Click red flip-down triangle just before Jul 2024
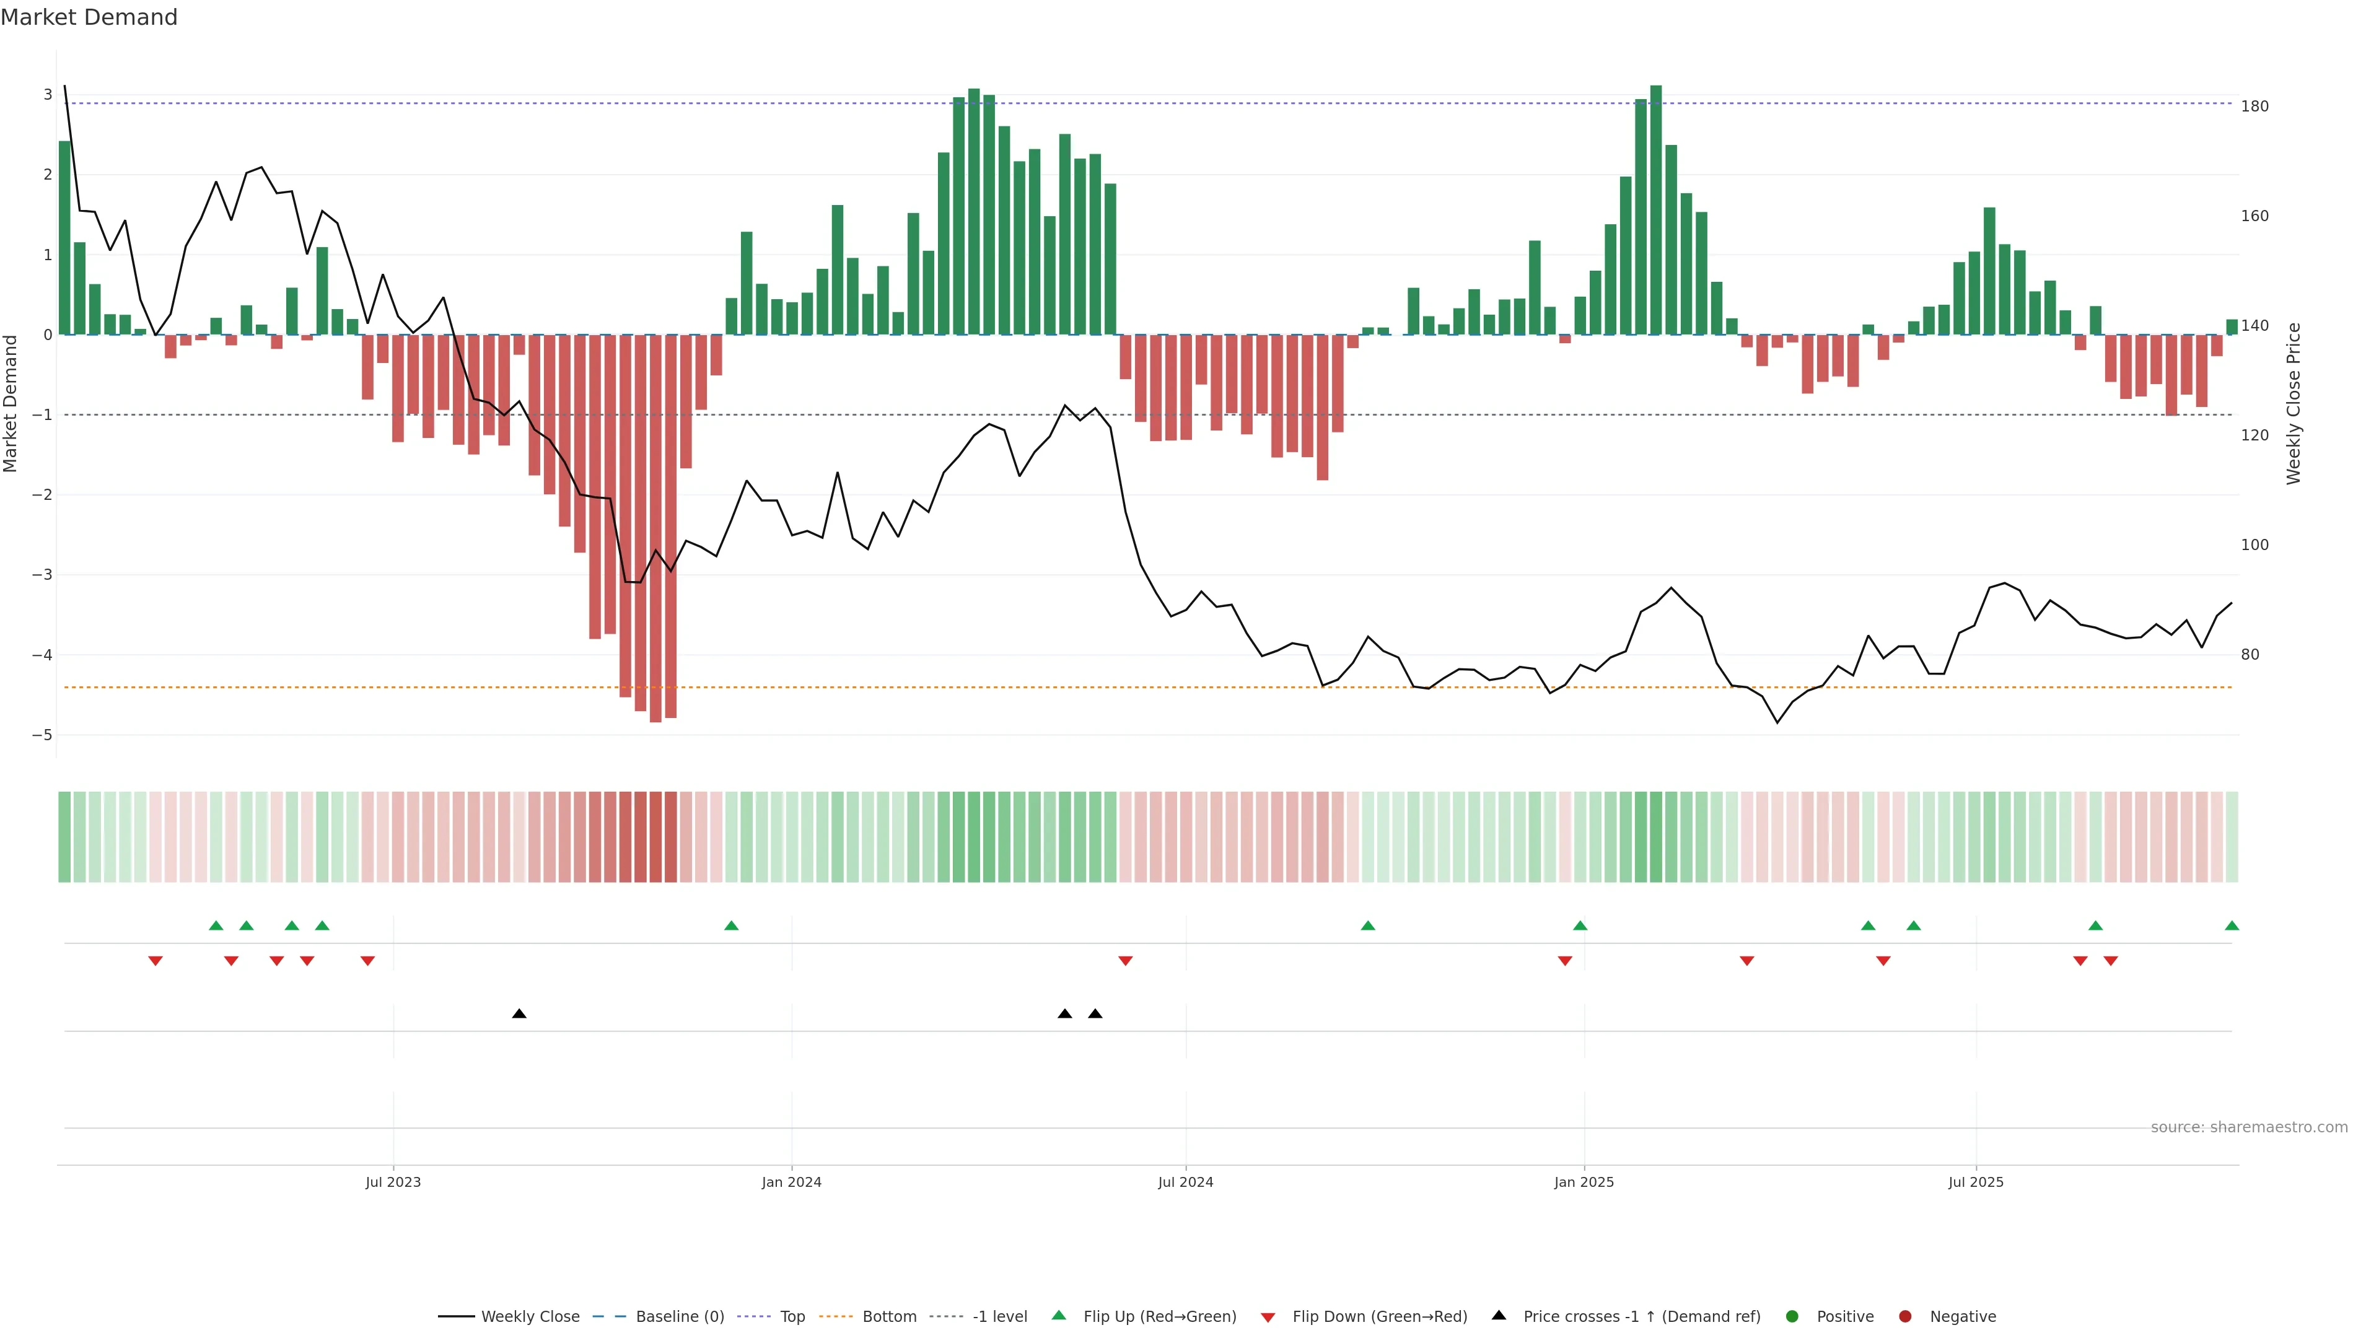This screenshot has height=1338, width=2379. (1125, 961)
